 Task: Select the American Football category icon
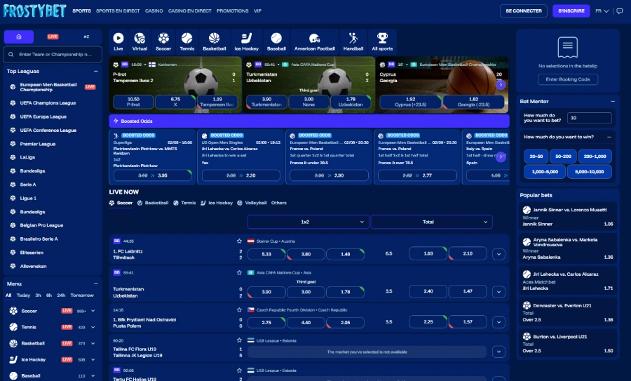[314, 42]
